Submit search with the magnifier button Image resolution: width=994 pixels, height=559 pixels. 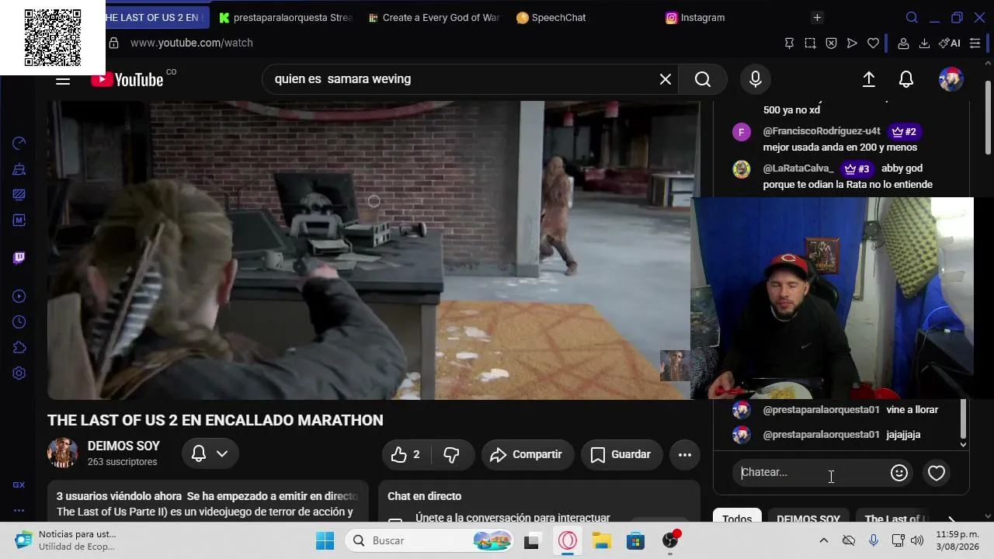(x=703, y=79)
